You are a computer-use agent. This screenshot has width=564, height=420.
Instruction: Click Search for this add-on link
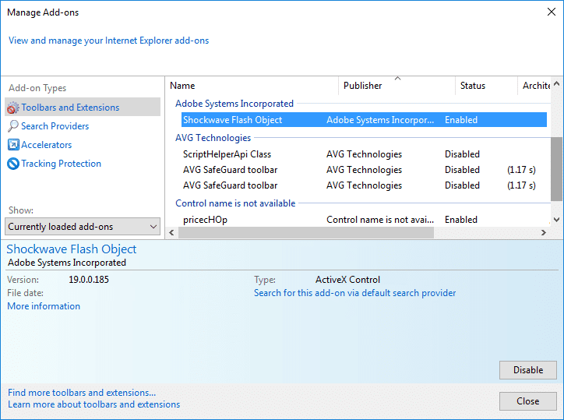coord(354,293)
